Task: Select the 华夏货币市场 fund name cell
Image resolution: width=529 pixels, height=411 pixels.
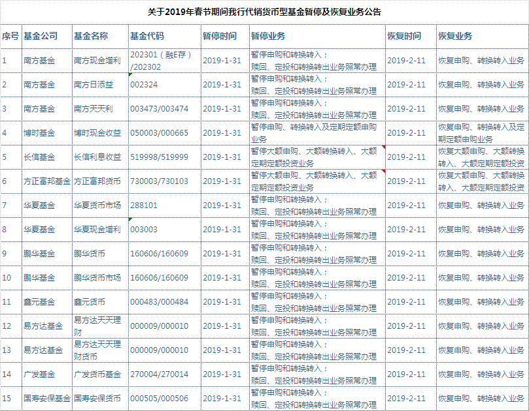Action: (98, 205)
